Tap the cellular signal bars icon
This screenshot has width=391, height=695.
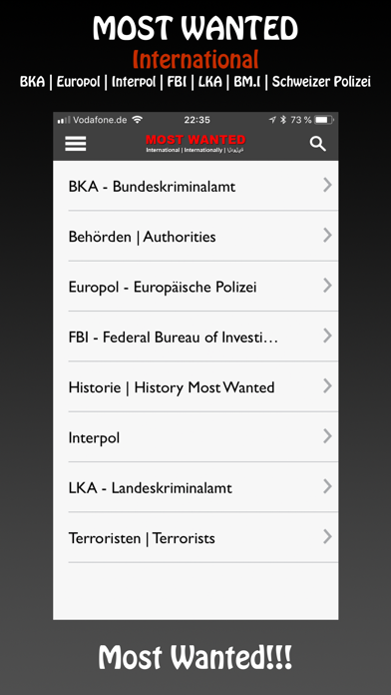click(x=64, y=120)
